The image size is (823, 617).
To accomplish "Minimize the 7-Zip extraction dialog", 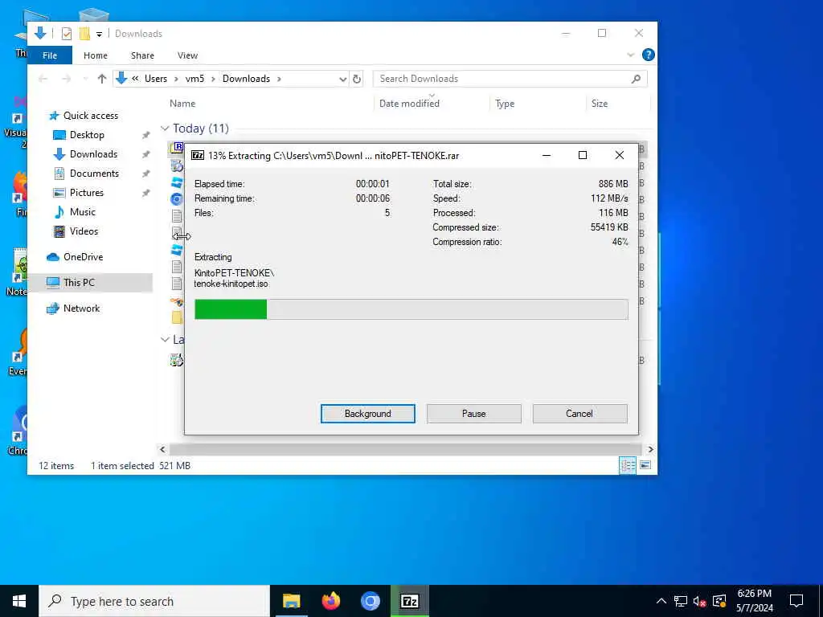I will pyautogui.click(x=546, y=155).
